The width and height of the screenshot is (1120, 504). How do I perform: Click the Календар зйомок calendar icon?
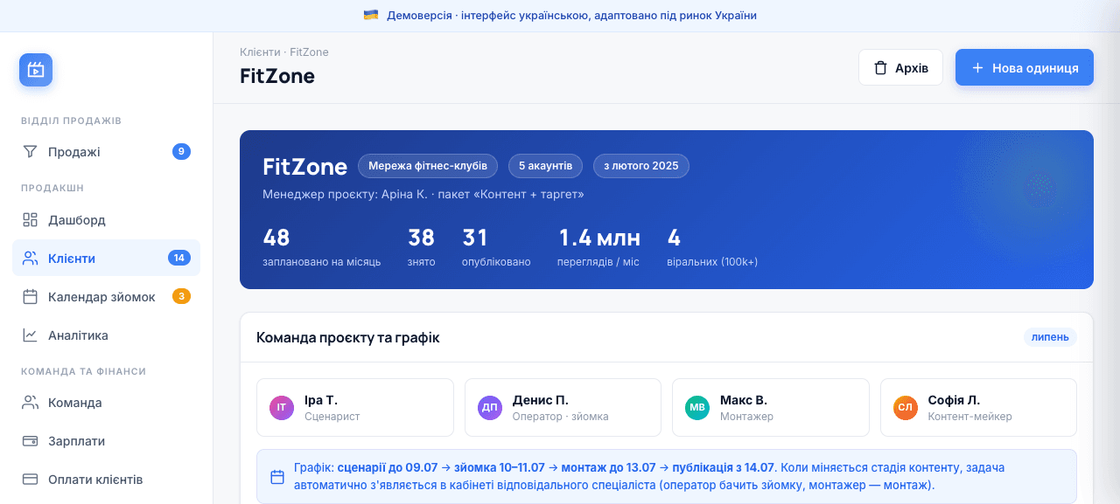pos(30,297)
